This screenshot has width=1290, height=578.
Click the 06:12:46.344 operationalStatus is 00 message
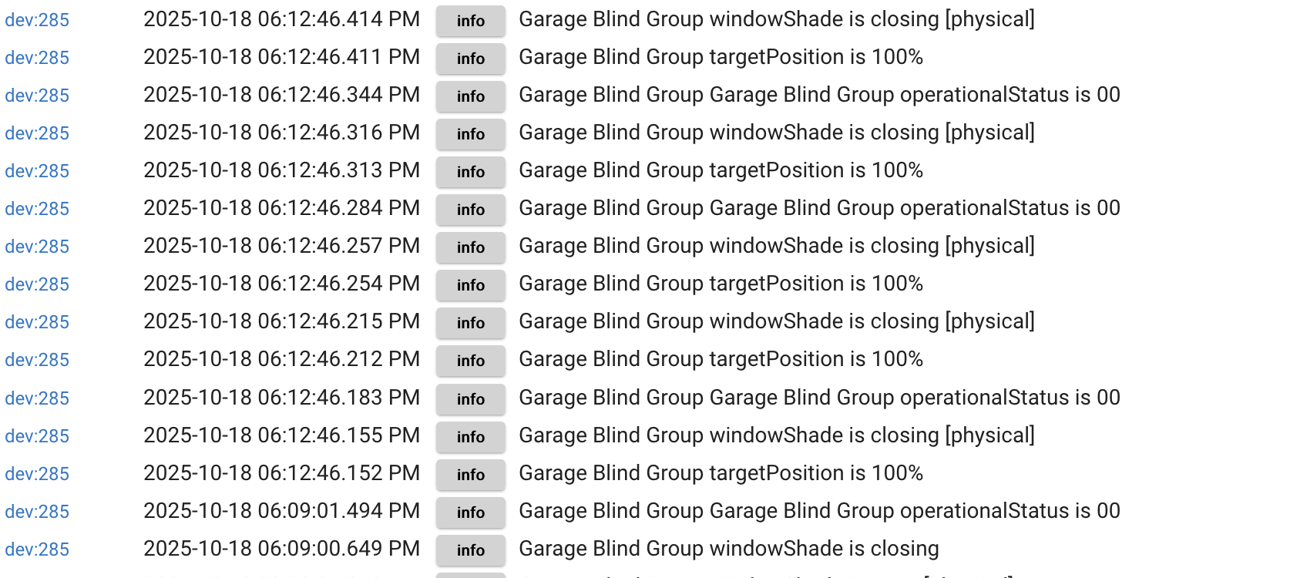pos(819,95)
